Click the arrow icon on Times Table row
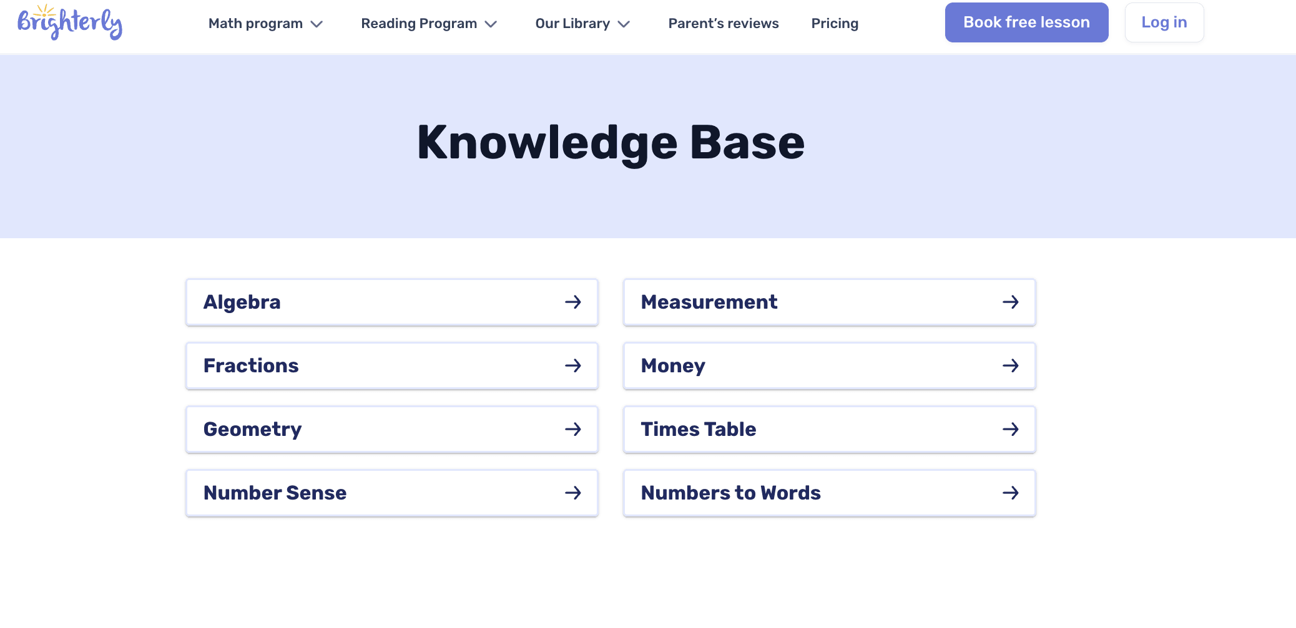Screen dimensions: 1296x628 [1010, 430]
